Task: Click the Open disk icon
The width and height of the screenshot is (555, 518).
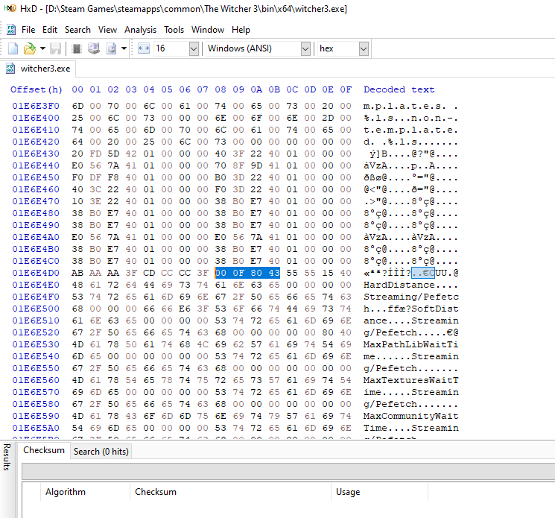Action: 93,48
